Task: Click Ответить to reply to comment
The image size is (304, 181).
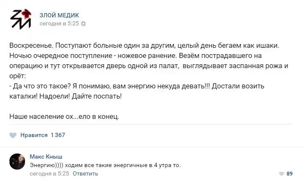Action: coord(85,173)
